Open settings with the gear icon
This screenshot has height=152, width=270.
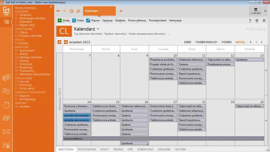pyautogui.click(x=257, y=21)
